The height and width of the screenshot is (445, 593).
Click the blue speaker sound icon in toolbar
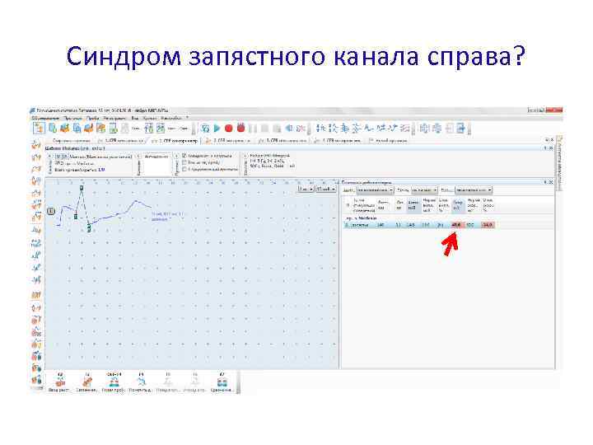(x=289, y=129)
